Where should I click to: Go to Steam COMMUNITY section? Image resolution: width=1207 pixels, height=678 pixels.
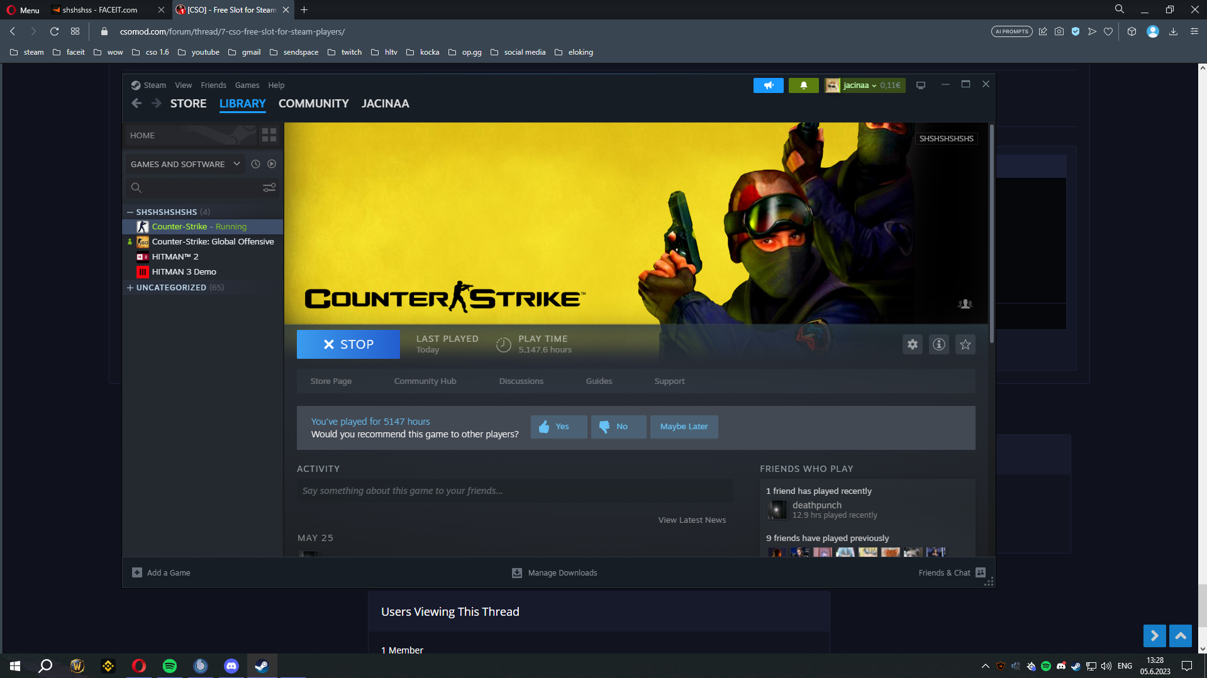[x=313, y=104]
